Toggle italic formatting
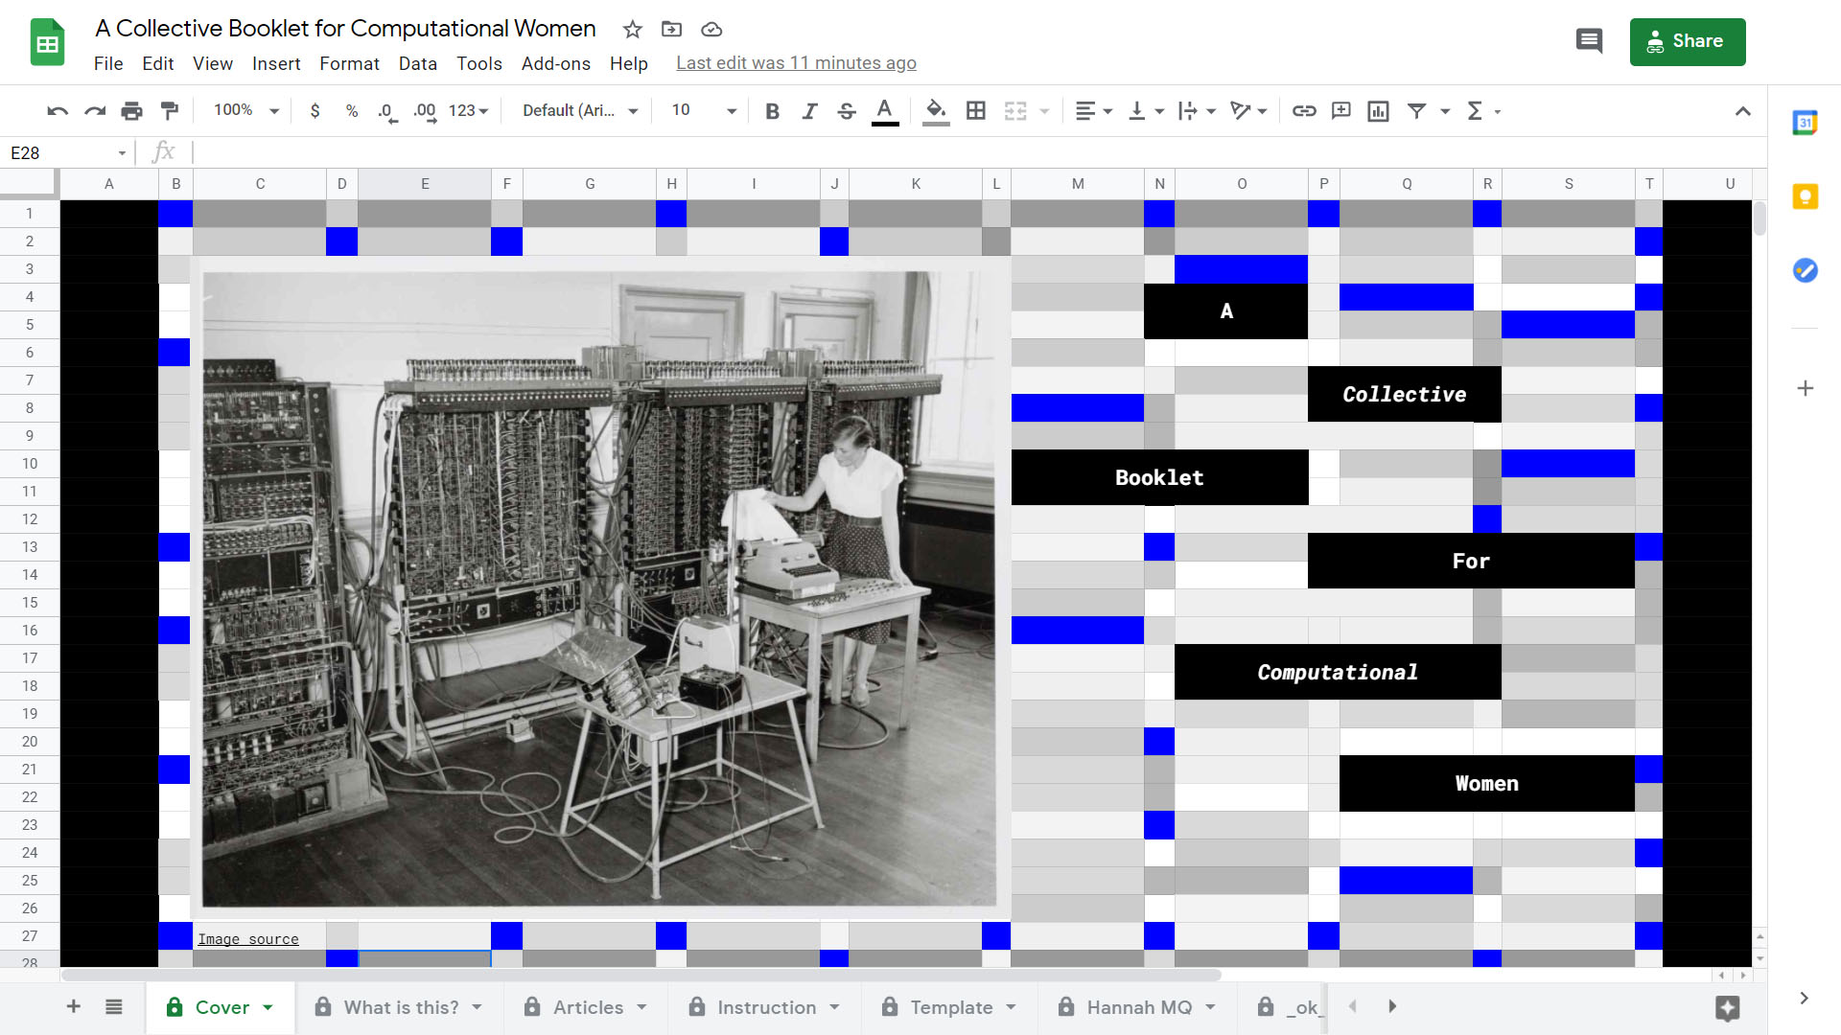Viewport: 1841px width, 1035px height. click(809, 110)
